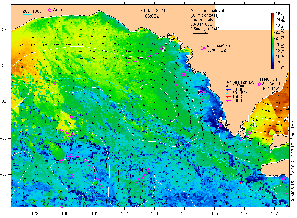Click the color bar tick label 25
The width and height of the screenshot is (297, 218).
pyautogui.click(x=278, y=14)
